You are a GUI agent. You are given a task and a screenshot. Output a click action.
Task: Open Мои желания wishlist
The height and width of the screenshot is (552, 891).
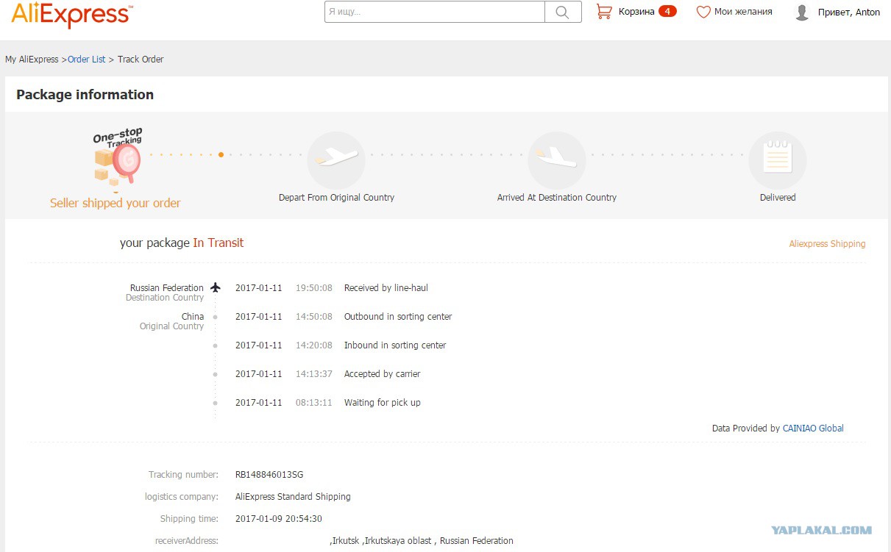743,12
